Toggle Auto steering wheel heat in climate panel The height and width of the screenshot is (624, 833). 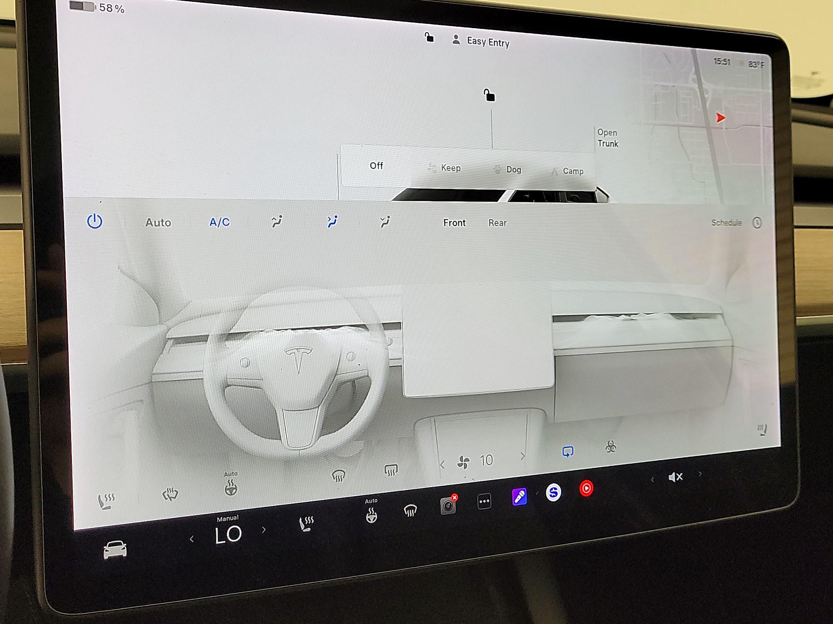pyautogui.click(x=231, y=484)
